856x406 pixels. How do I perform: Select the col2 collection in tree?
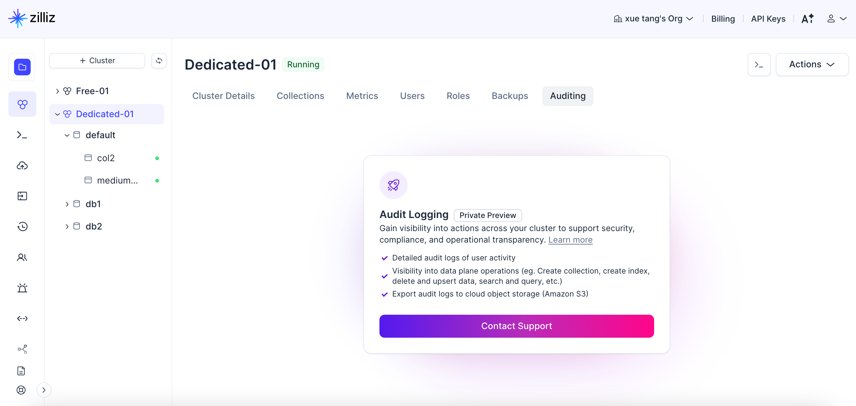[106, 158]
